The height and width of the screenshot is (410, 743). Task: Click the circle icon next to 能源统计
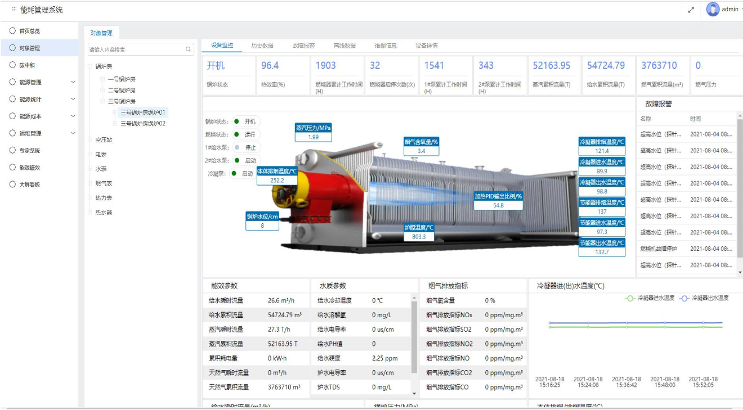12,99
